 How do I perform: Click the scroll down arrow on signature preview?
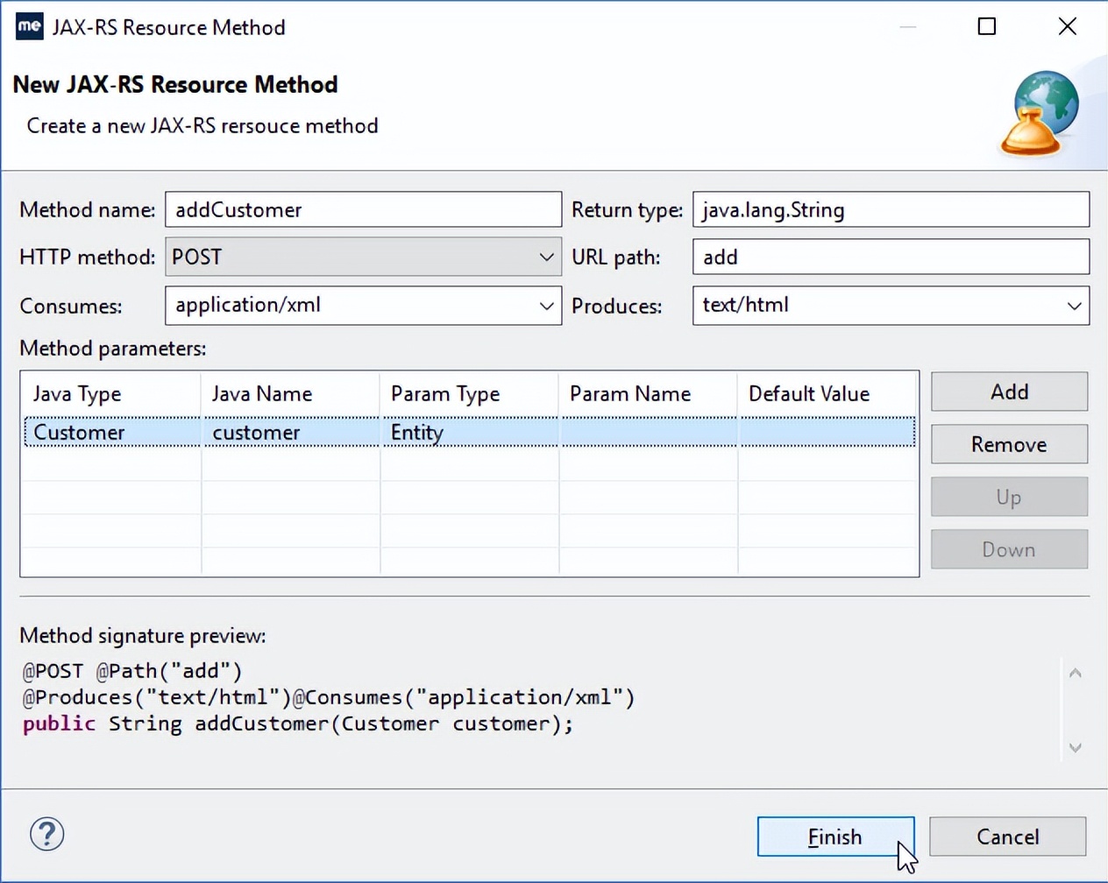[x=1075, y=748]
